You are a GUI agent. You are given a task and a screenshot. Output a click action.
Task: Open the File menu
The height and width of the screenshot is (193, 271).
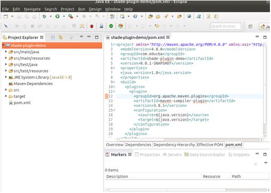pos(5,9)
